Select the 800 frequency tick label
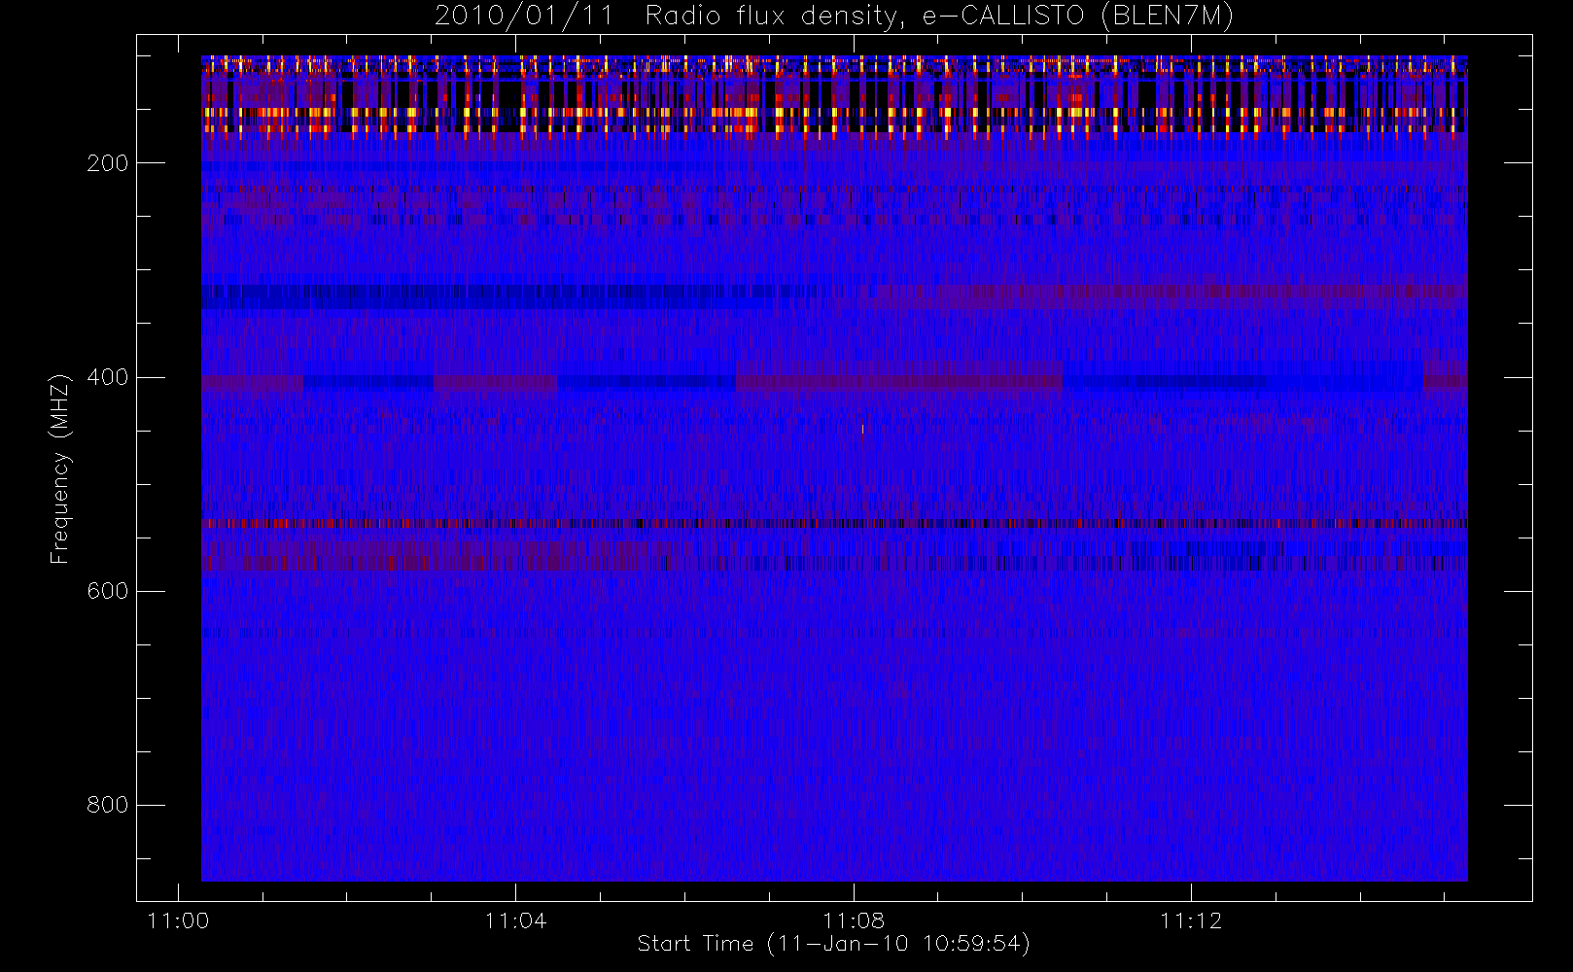 pyautogui.click(x=108, y=805)
